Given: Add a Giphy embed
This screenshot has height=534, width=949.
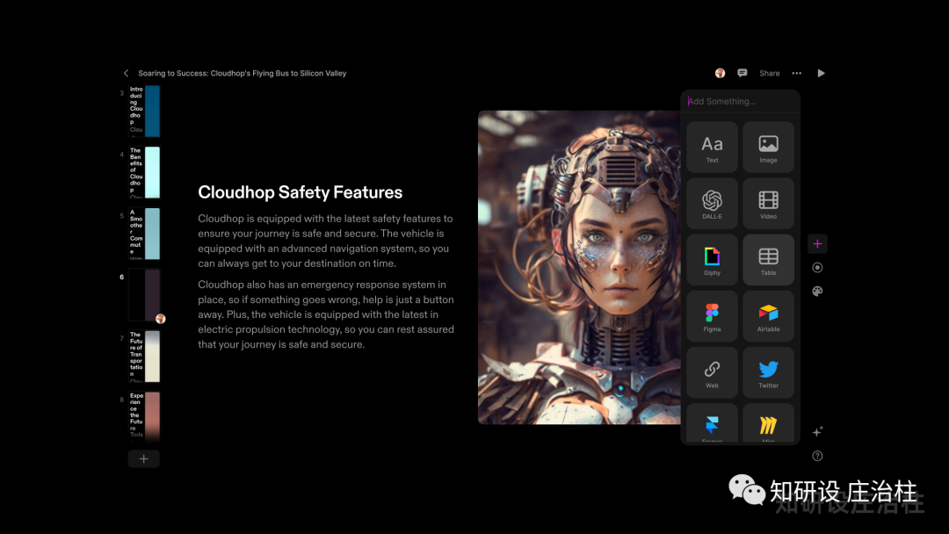Looking at the screenshot, I should [712, 260].
